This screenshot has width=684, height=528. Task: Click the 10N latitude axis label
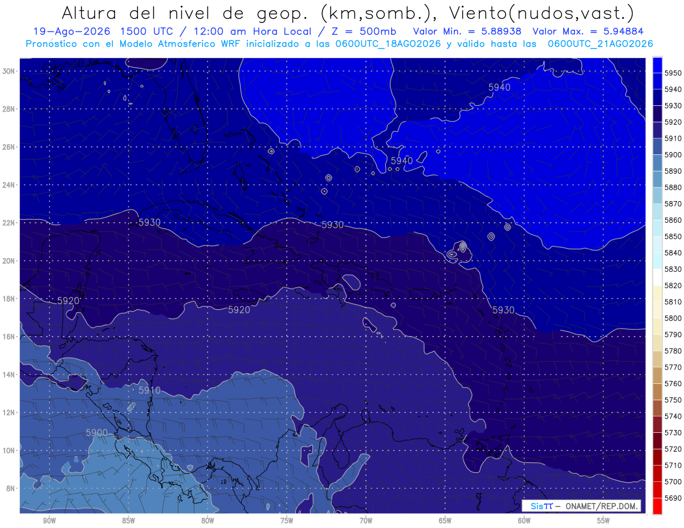[9, 451]
